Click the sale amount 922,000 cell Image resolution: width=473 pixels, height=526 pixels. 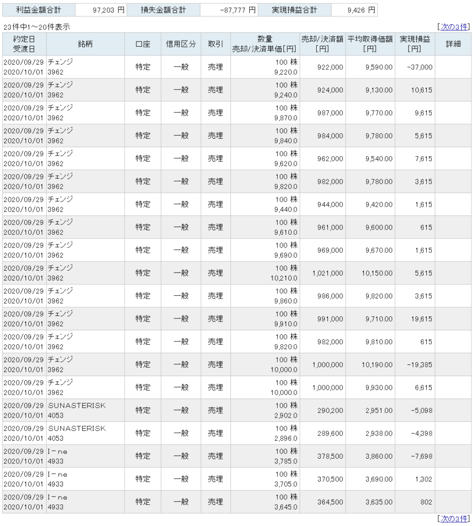(322, 67)
